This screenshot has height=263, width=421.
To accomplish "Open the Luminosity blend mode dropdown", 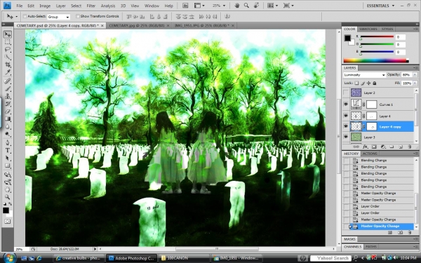I will (x=364, y=75).
